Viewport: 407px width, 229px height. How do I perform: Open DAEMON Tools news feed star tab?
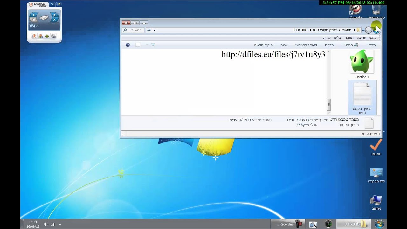pyautogui.click(x=59, y=4)
